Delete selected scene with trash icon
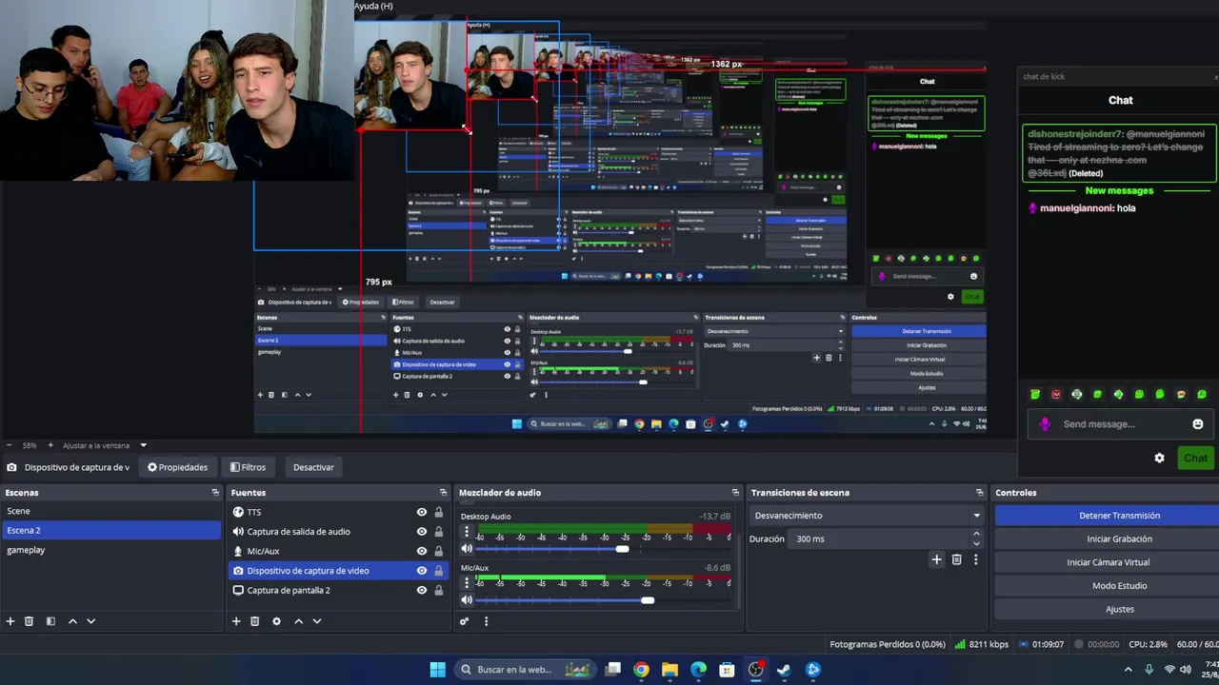 point(30,621)
